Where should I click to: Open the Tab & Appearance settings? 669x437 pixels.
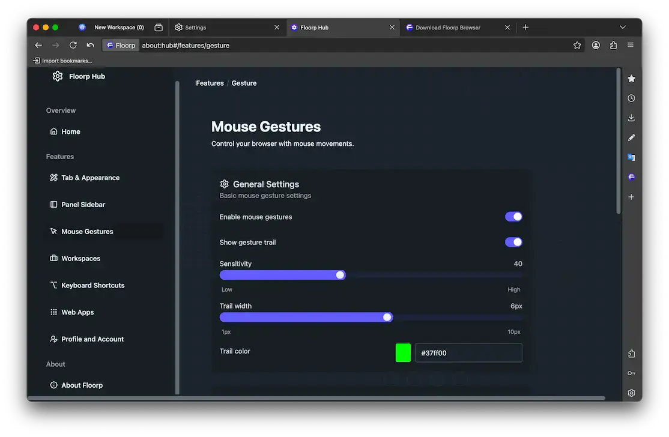90,177
